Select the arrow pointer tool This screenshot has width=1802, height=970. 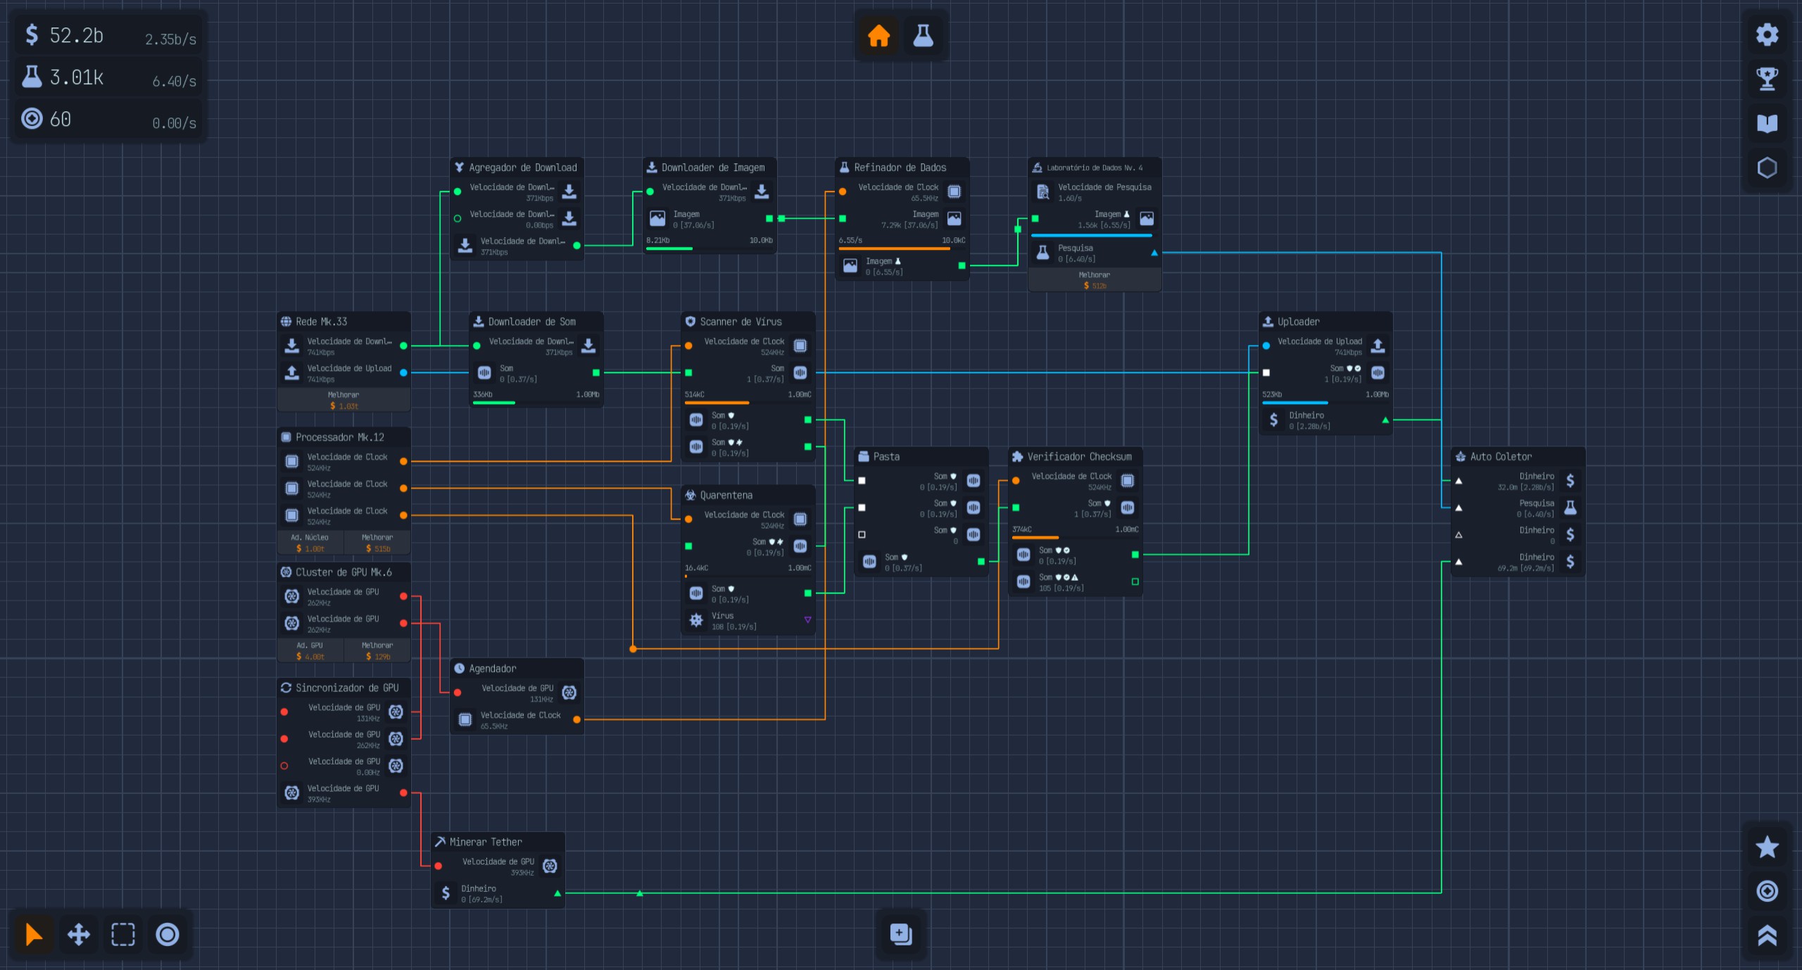pos(33,934)
